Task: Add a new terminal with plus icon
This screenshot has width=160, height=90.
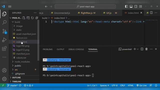Action: 135,49
